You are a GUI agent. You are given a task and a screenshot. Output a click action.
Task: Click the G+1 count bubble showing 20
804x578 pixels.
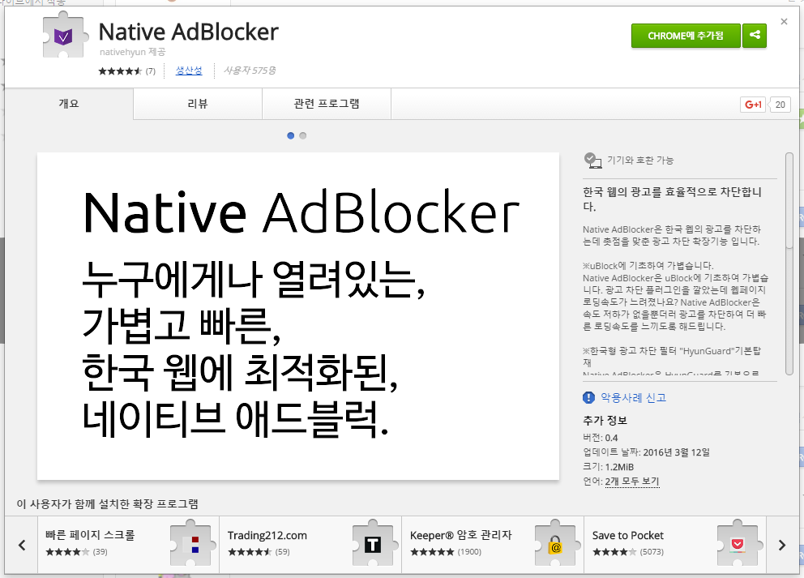coord(780,105)
